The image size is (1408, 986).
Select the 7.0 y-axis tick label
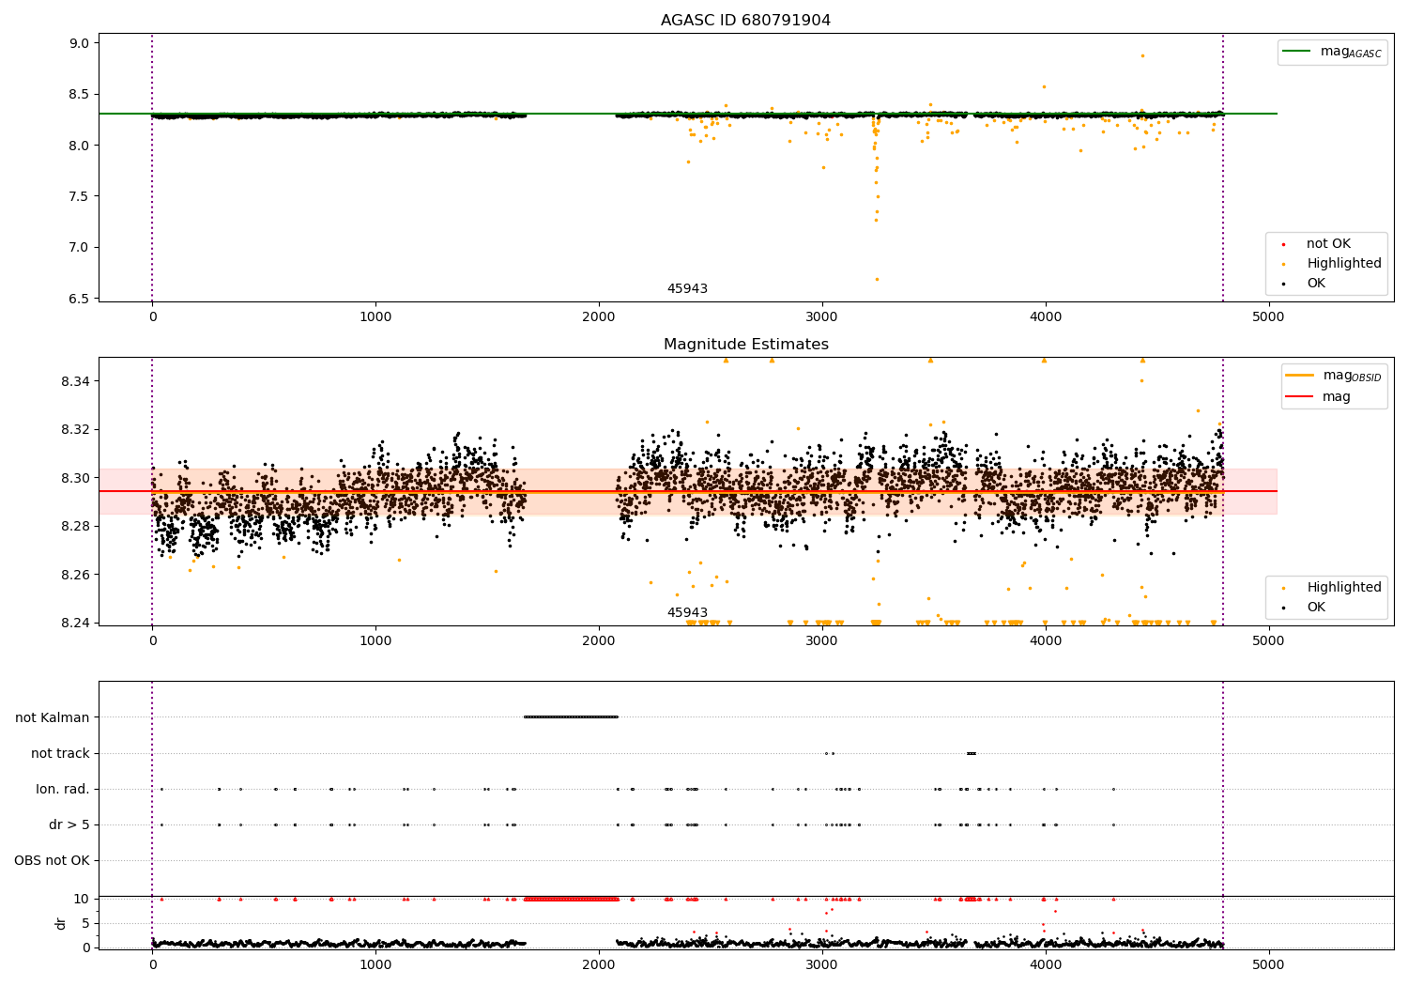[x=79, y=248]
